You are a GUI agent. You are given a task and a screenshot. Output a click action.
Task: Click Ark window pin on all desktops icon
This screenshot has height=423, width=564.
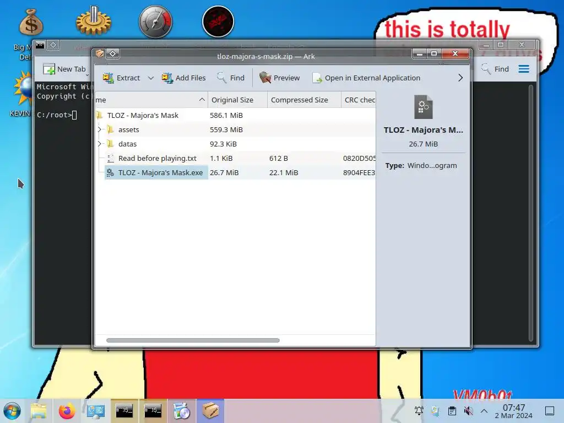[x=112, y=53]
